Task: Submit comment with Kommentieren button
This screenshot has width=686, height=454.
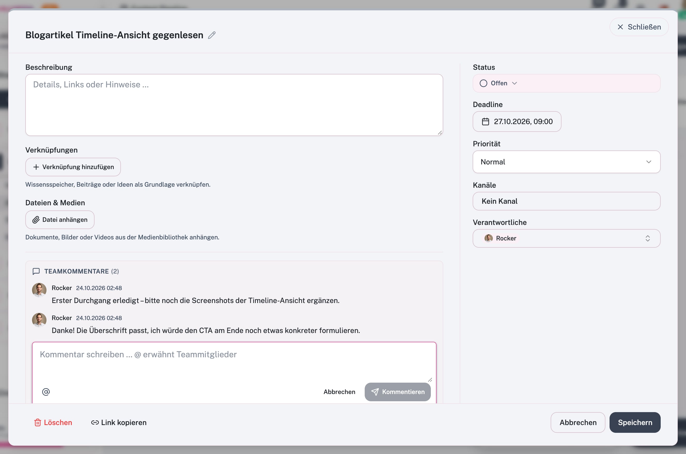Action: [397, 392]
